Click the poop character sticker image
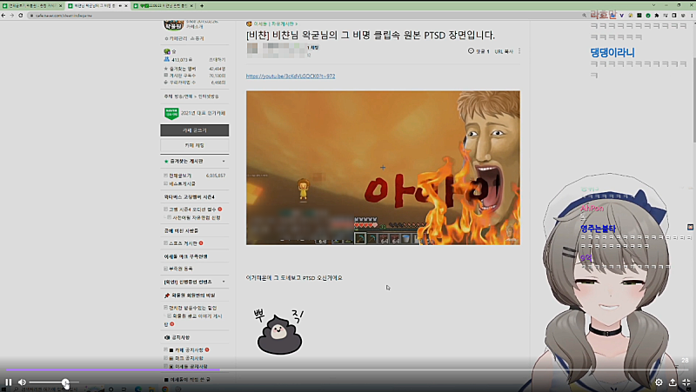The width and height of the screenshot is (696, 392). (x=279, y=332)
